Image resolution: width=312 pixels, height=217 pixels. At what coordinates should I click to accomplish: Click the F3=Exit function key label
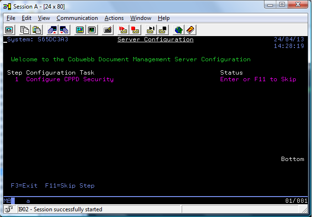24,186
